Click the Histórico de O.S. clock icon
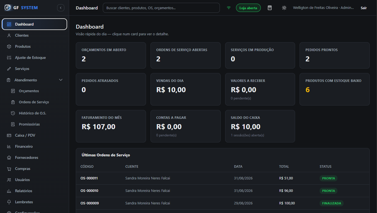 [13, 113]
